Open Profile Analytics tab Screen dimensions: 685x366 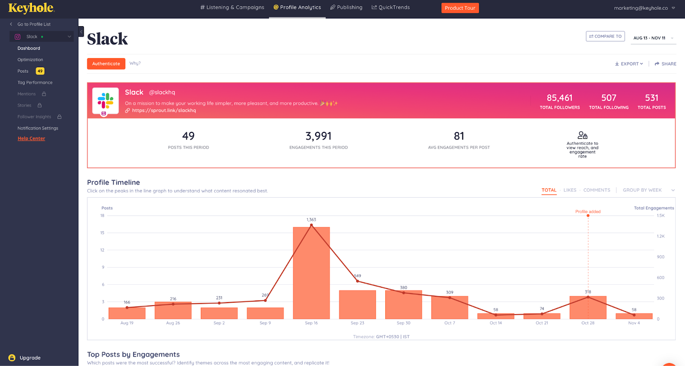[297, 7]
